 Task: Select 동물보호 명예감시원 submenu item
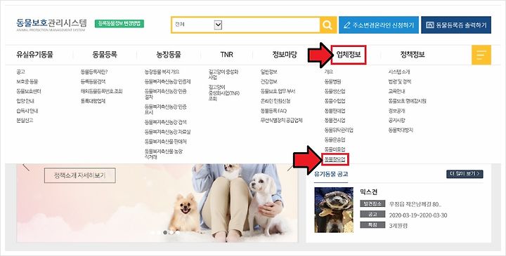click(407, 101)
